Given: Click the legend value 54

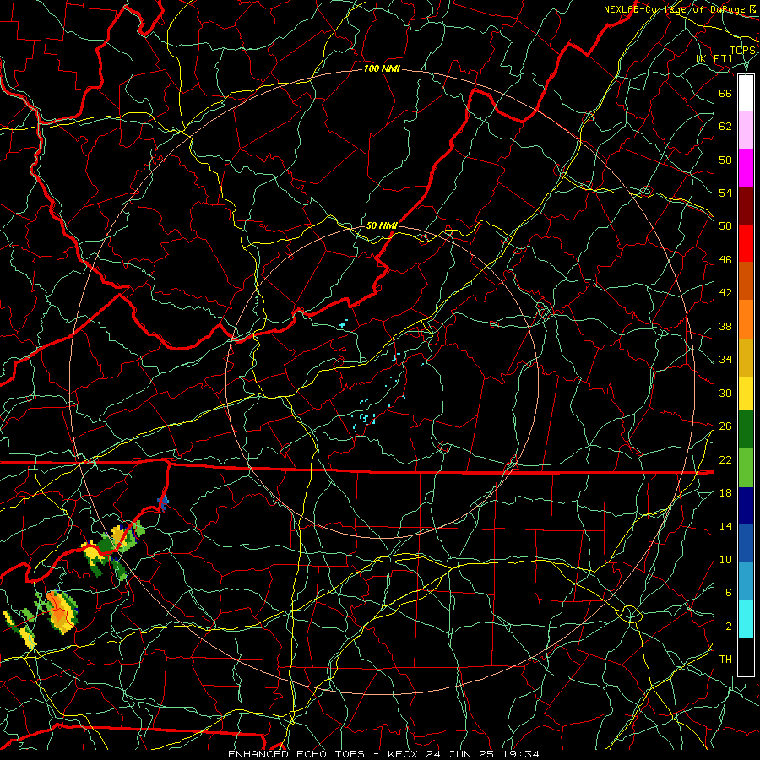Looking at the screenshot, I should tap(725, 193).
